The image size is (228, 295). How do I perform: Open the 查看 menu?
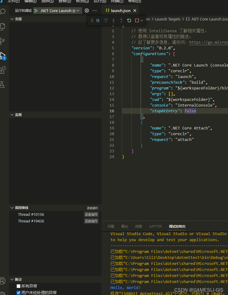65,1
